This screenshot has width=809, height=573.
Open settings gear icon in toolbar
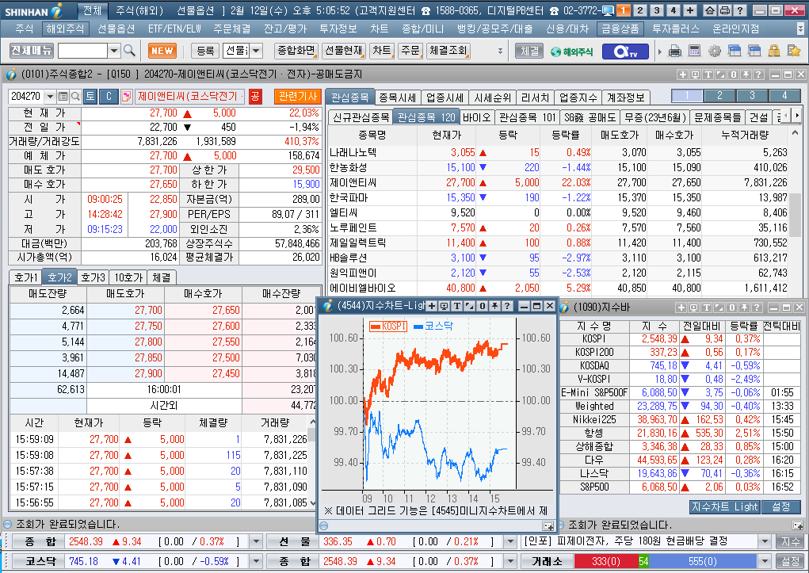click(715, 51)
